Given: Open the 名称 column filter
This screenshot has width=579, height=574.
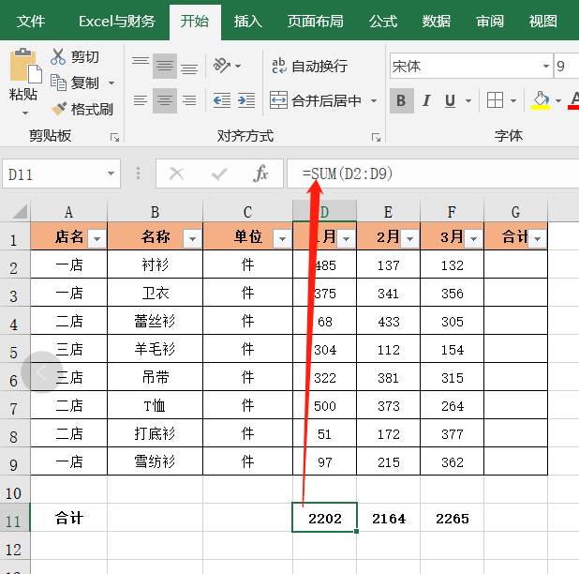Looking at the screenshot, I should pyautogui.click(x=192, y=239).
